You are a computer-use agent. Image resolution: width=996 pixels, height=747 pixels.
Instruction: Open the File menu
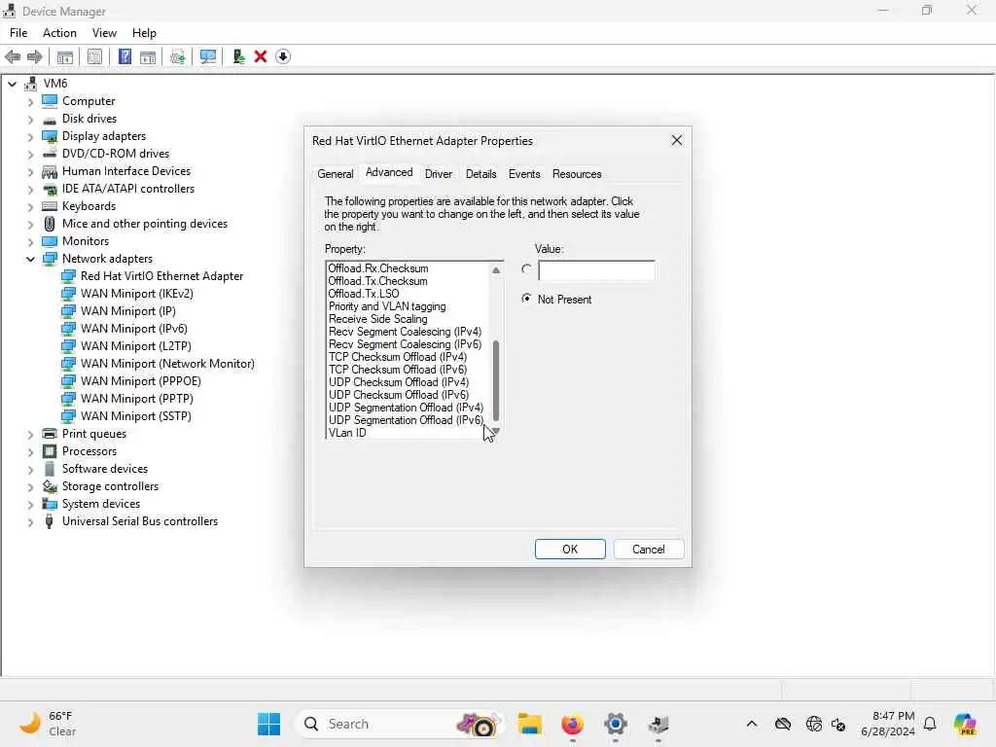pyautogui.click(x=18, y=33)
